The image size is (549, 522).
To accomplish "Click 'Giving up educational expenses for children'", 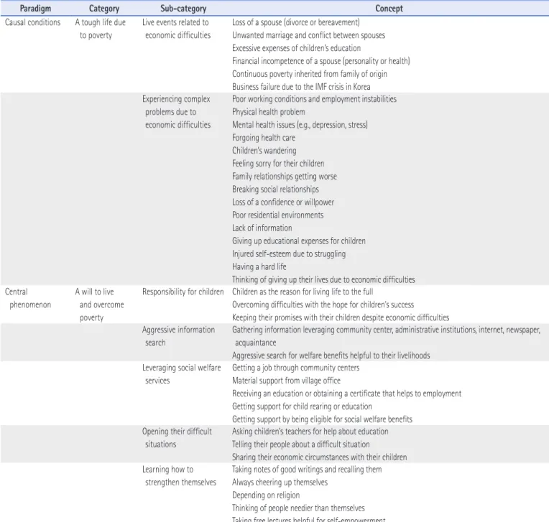I will pos(299,241).
